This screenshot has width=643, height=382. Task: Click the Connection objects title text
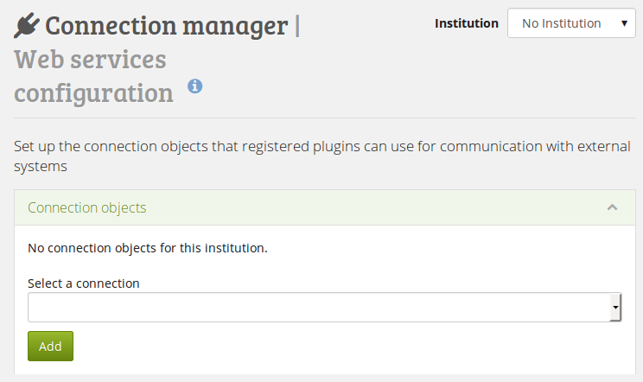point(86,207)
